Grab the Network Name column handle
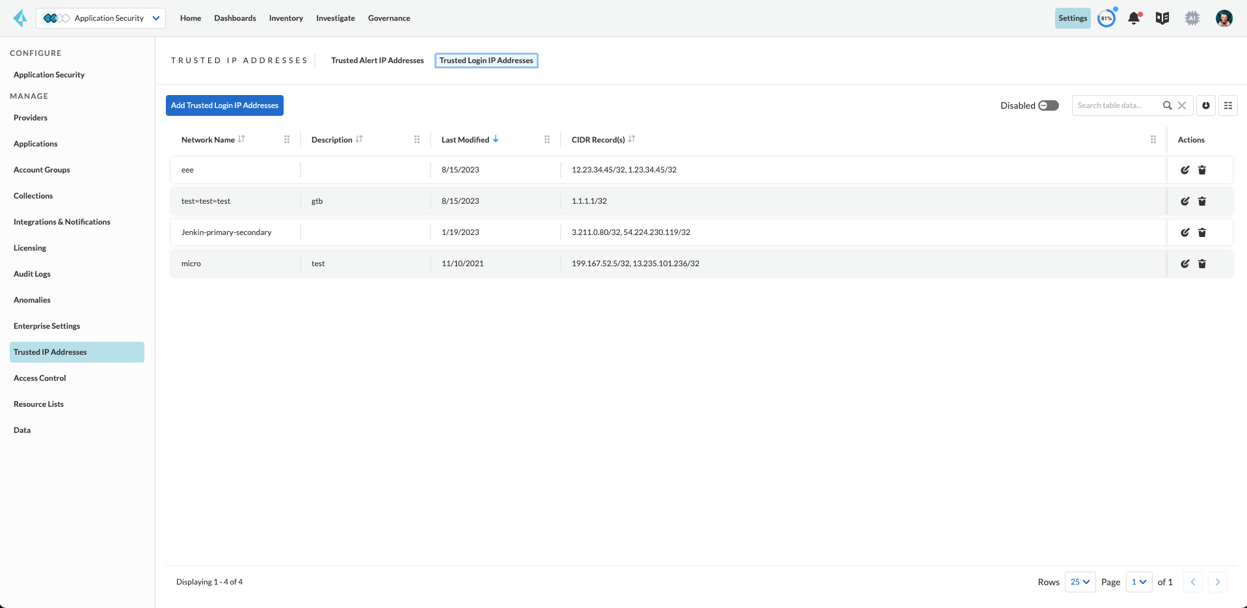This screenshot has width=1247, height=608. coord(287,139)
